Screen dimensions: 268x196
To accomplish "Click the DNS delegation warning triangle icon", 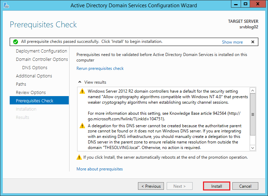I will [x=82, y=126].
